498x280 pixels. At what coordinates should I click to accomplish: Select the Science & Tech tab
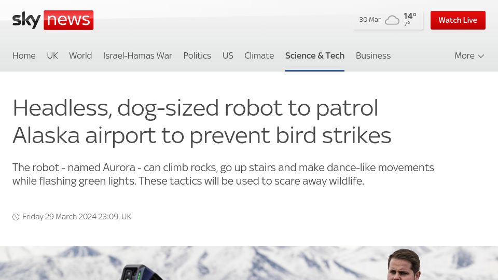(x=315, y=55)
